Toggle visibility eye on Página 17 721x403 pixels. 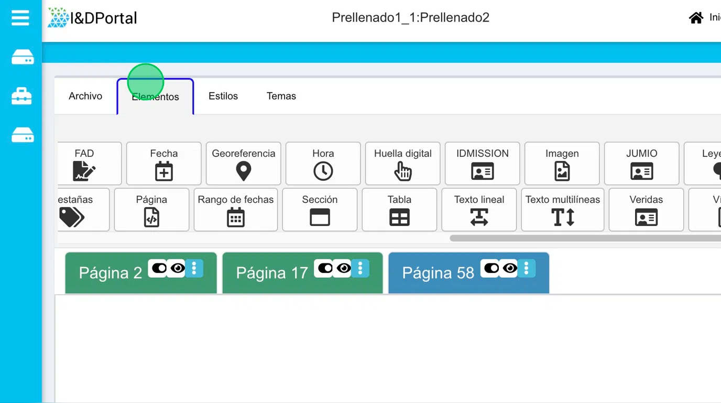(344, 268)
